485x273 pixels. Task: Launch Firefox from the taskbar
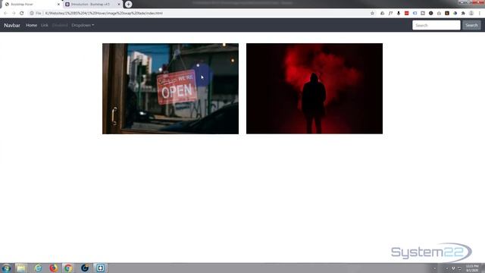click(54, 268)
